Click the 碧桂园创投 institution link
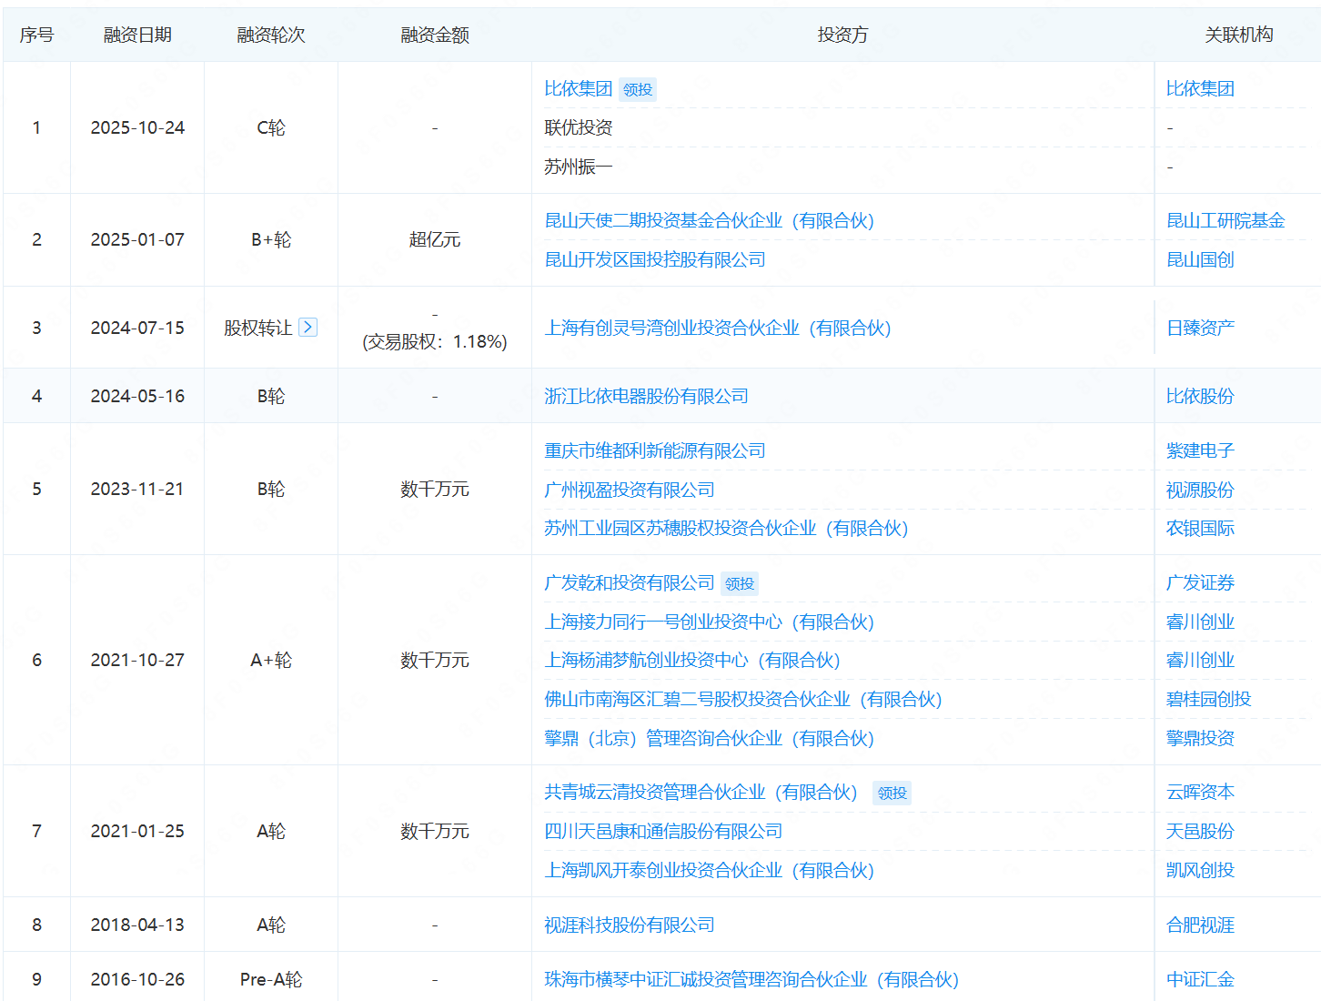 (1208, 700)
